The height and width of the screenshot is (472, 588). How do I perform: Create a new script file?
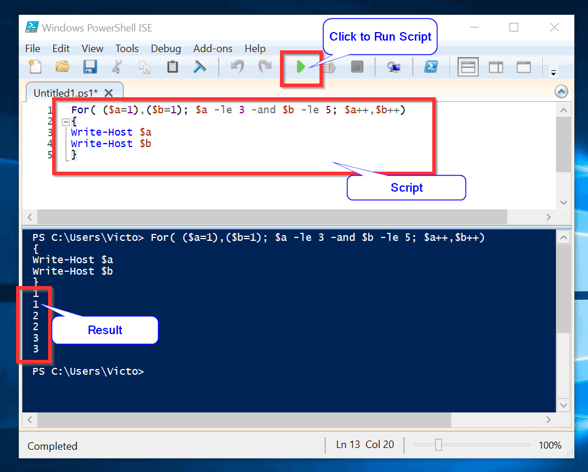(35, 66)
